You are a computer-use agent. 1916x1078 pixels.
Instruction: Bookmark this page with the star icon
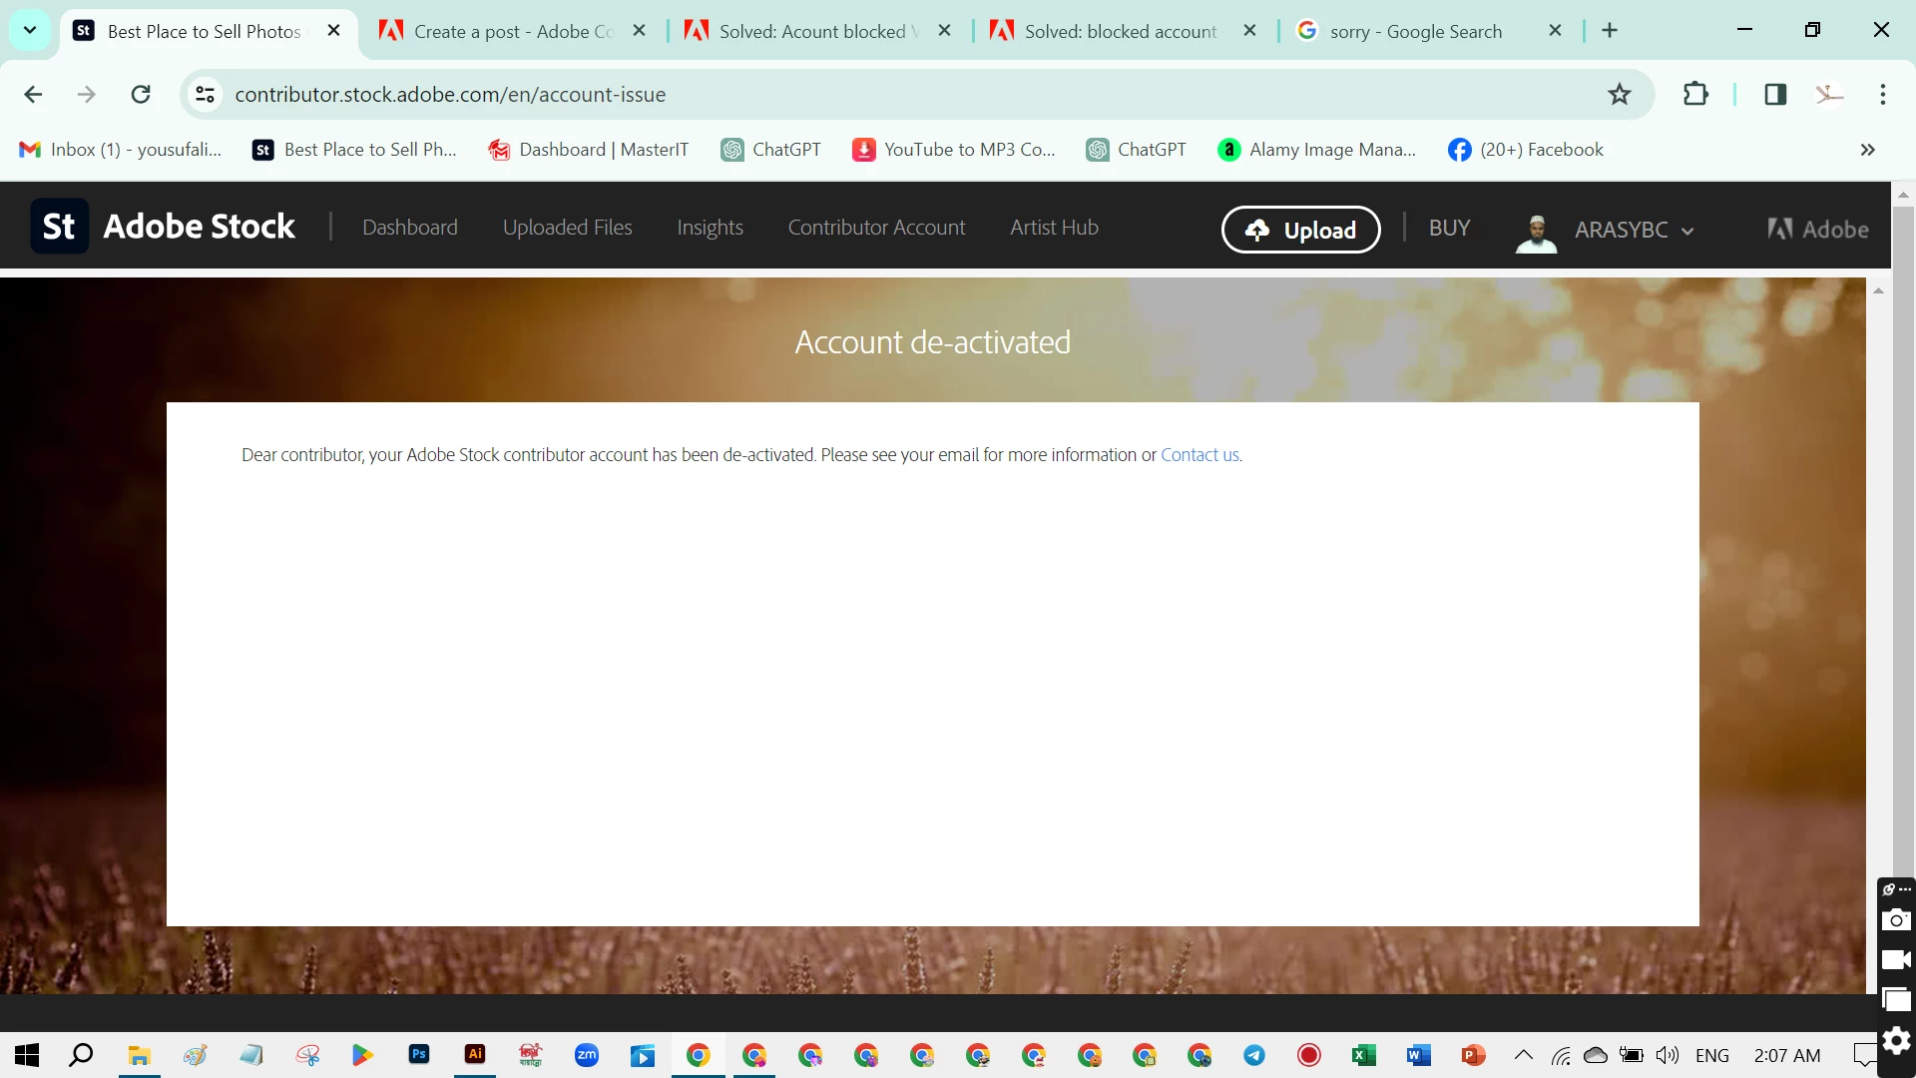[x=1619, y=95]
